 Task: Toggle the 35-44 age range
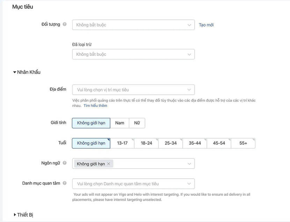[x=195, y=143]
